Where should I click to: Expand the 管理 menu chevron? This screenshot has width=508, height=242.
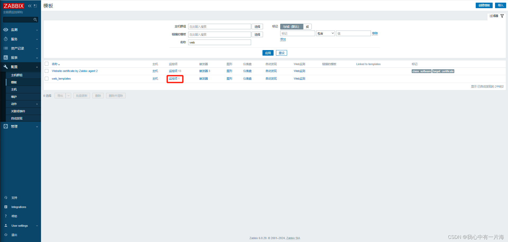(37, 127)
